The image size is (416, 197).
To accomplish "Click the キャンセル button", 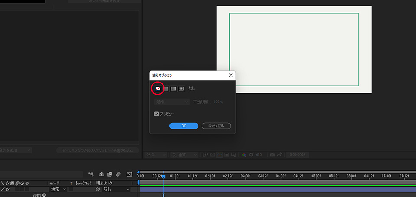I will (216, 126).
